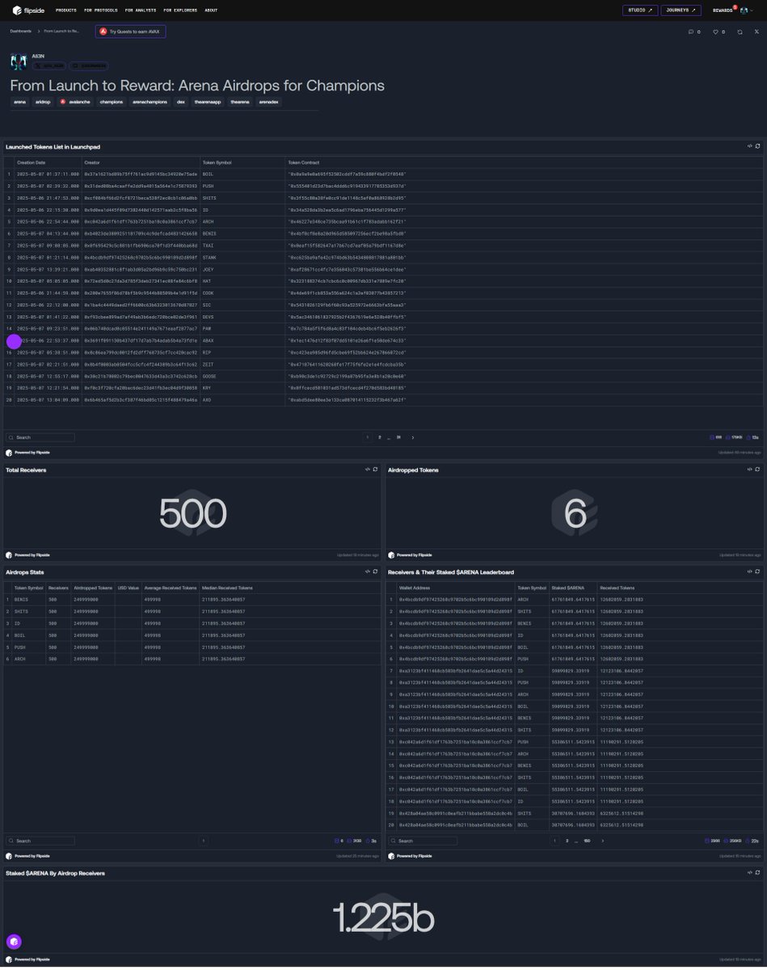Refresh the Total Receivers panel
Screen dimensions: 767x970
tap(375, 469)
